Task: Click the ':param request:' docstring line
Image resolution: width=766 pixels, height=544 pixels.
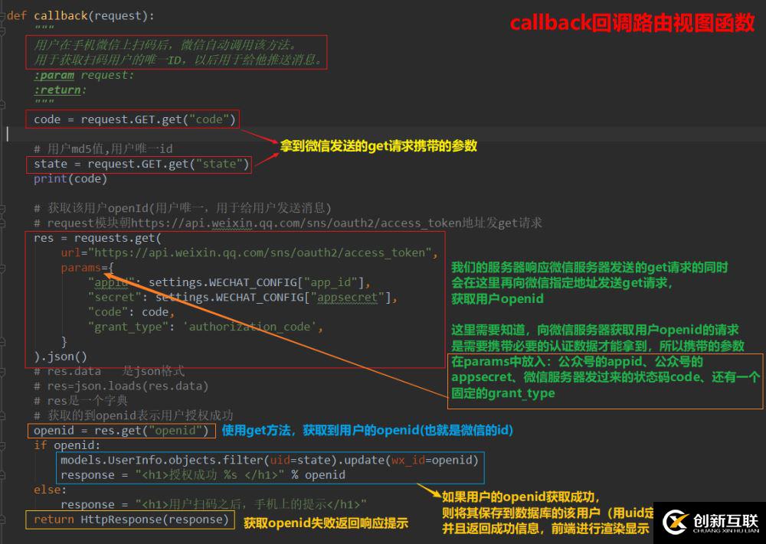Action: (x=83, y=75)
